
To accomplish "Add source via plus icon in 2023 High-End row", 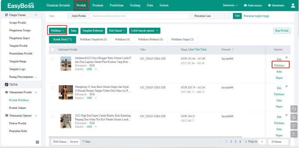I will point(96,127).
